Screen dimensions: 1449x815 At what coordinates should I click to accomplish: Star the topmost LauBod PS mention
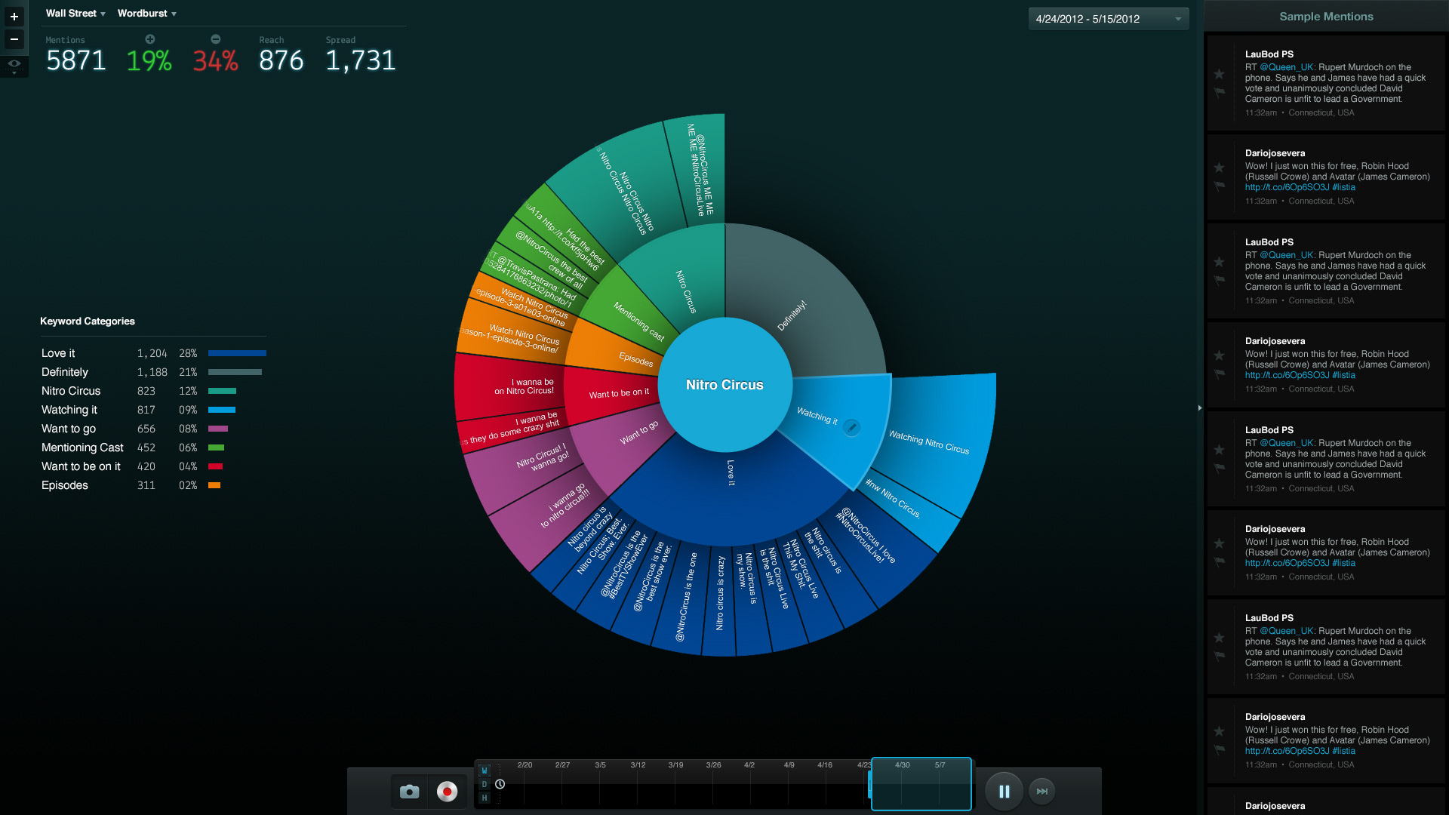[x=1219, y=74]
